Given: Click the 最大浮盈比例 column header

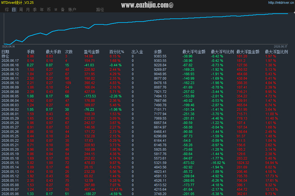Looking at the screenshot, I should click(x=276, y=52).
